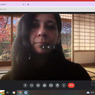
Task: Toggle closed captions on
Action: pos(38,85)
